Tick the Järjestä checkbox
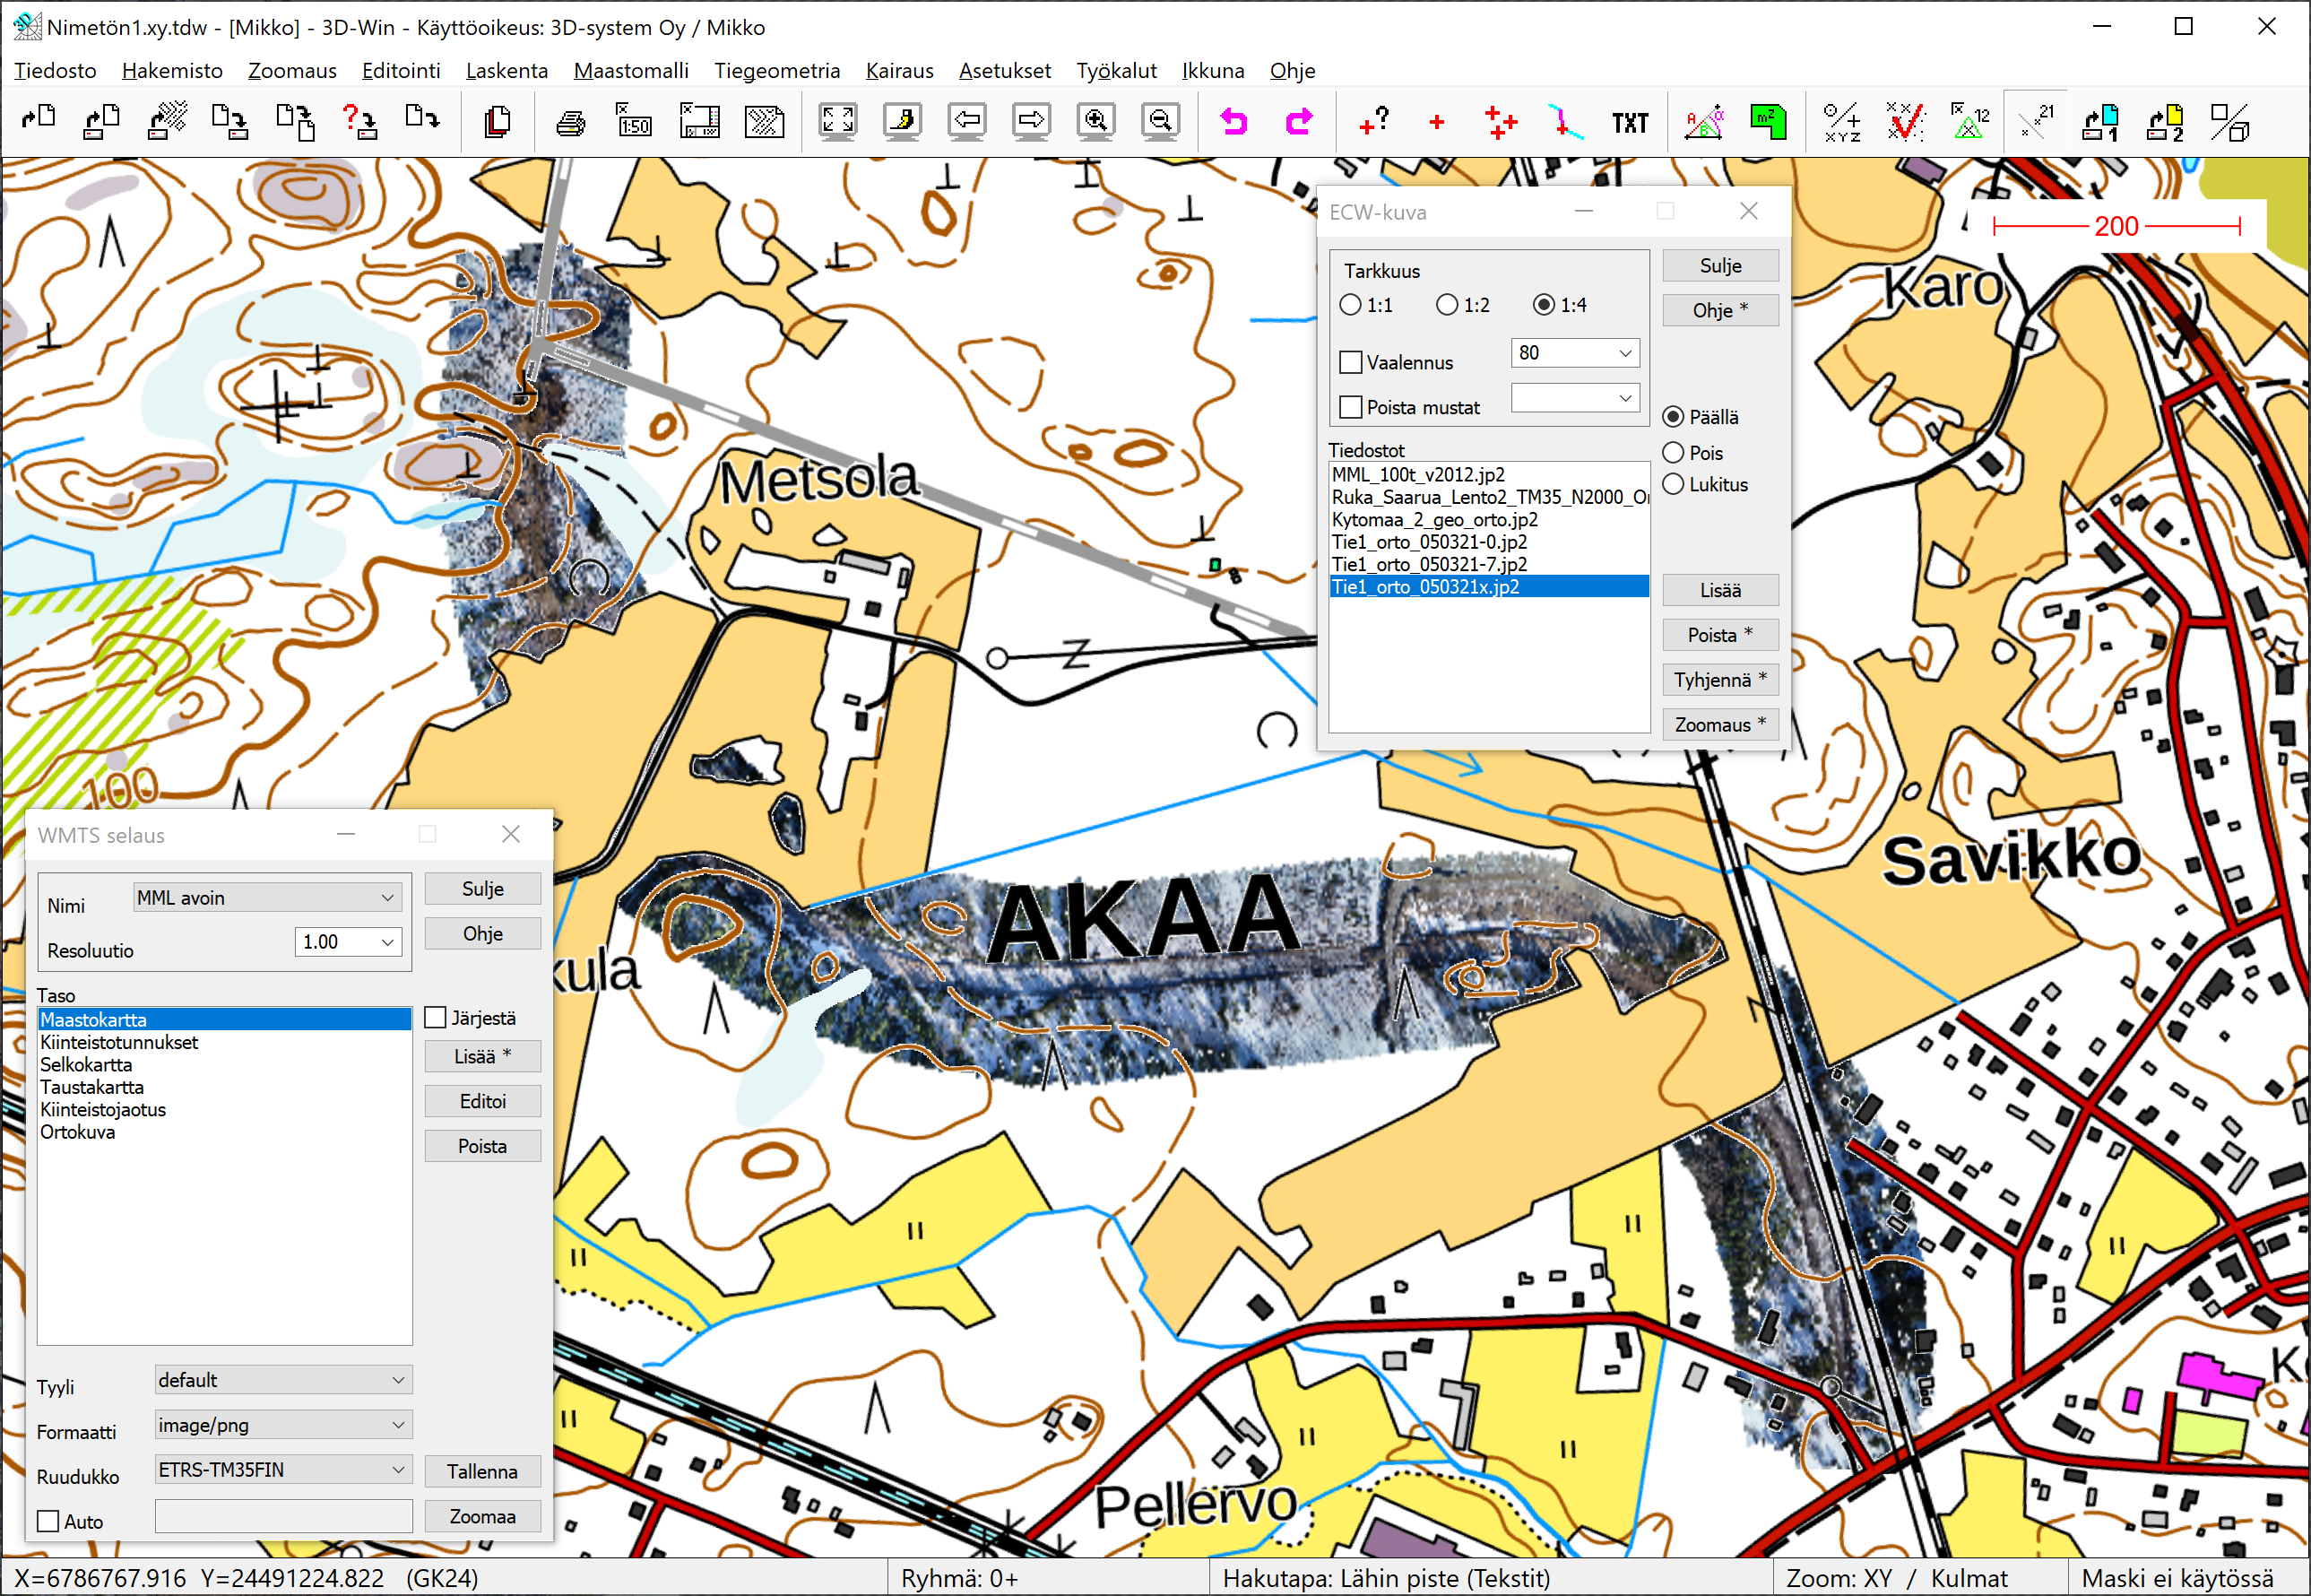This screenshot has width=2311, height=1596. pos(436,1018)
